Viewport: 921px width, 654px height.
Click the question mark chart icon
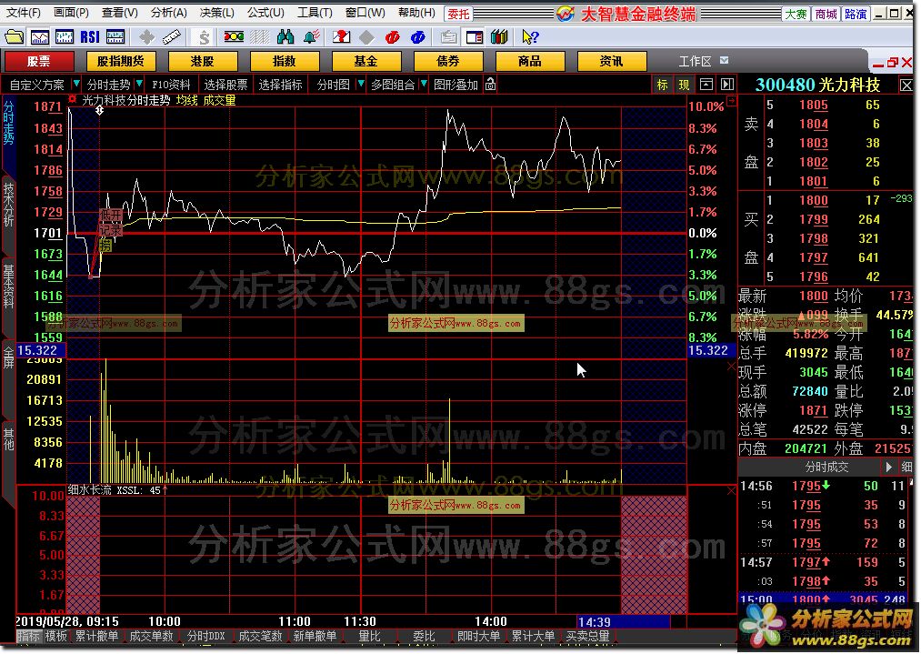pos(341,37)
